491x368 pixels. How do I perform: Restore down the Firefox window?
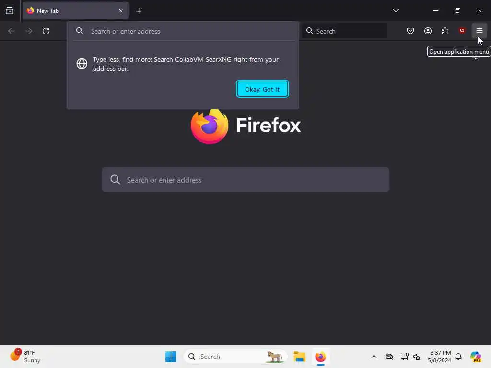click(458, 11)
